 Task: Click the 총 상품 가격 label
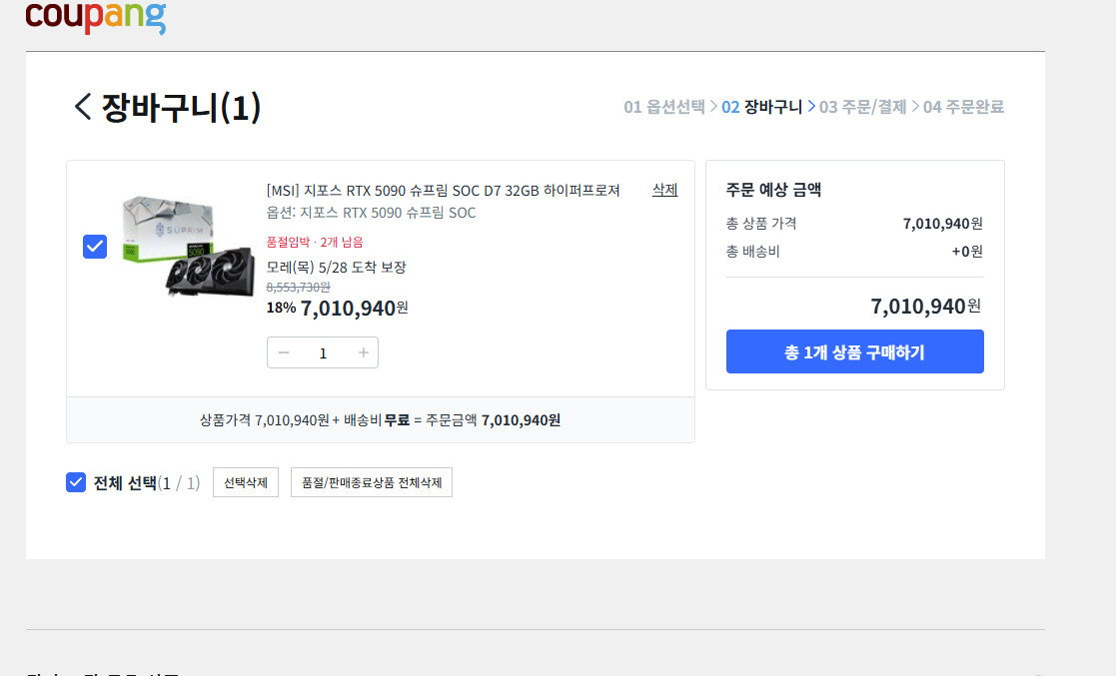coord(761,224)
